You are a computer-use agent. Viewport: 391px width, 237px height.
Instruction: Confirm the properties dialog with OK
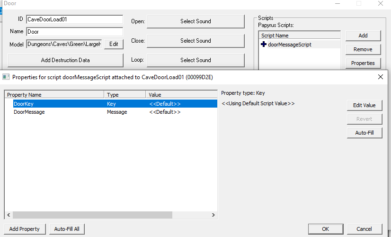[x=325, y=229]
